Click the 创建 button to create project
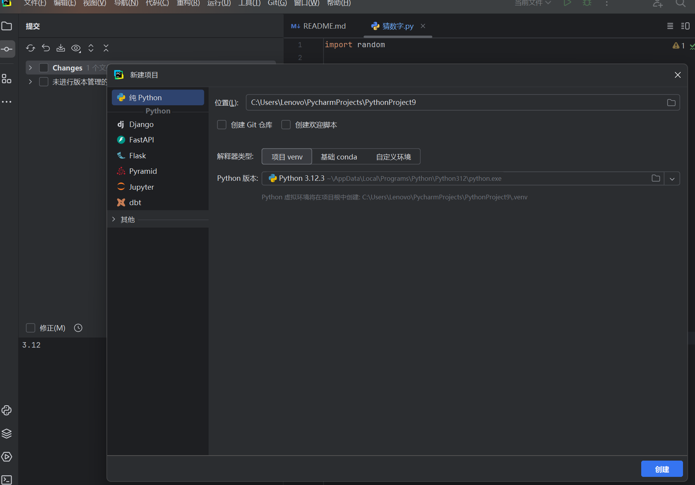 (662, 469)
